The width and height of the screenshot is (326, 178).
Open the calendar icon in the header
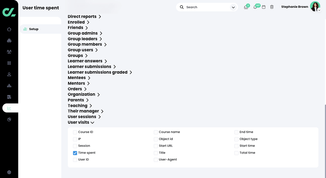click(264, 7)
